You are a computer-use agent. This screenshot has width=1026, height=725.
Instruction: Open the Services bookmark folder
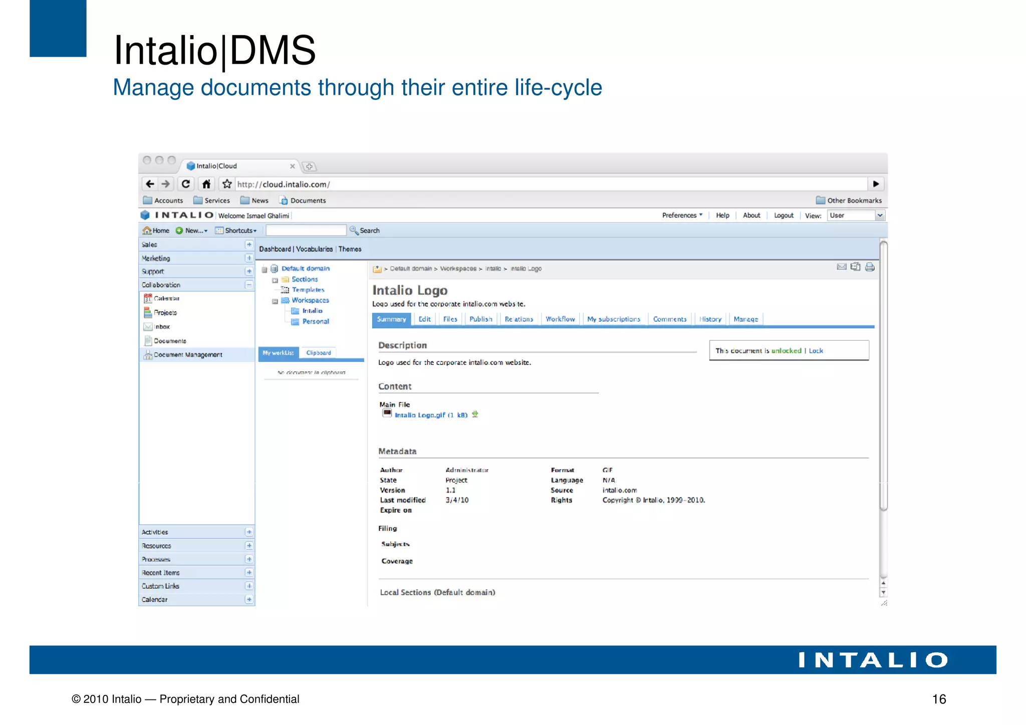coord(211,200)
